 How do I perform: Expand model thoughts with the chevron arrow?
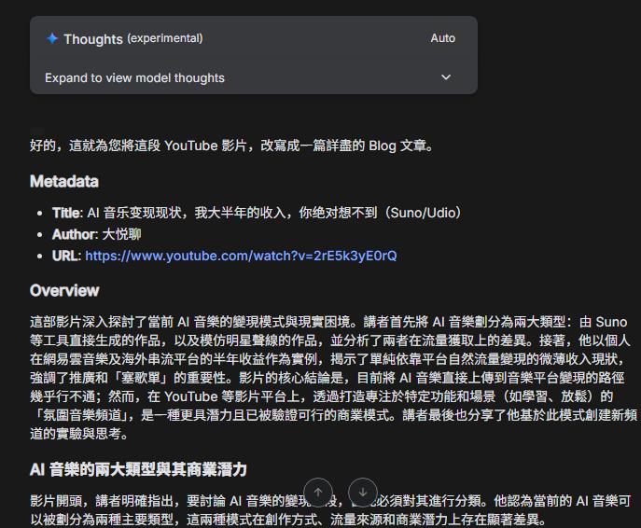[446, 77]
